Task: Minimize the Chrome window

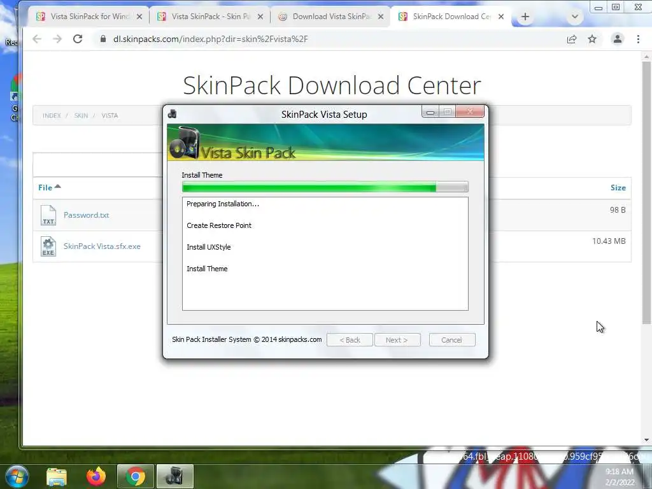Action: (x=599, y=8)
